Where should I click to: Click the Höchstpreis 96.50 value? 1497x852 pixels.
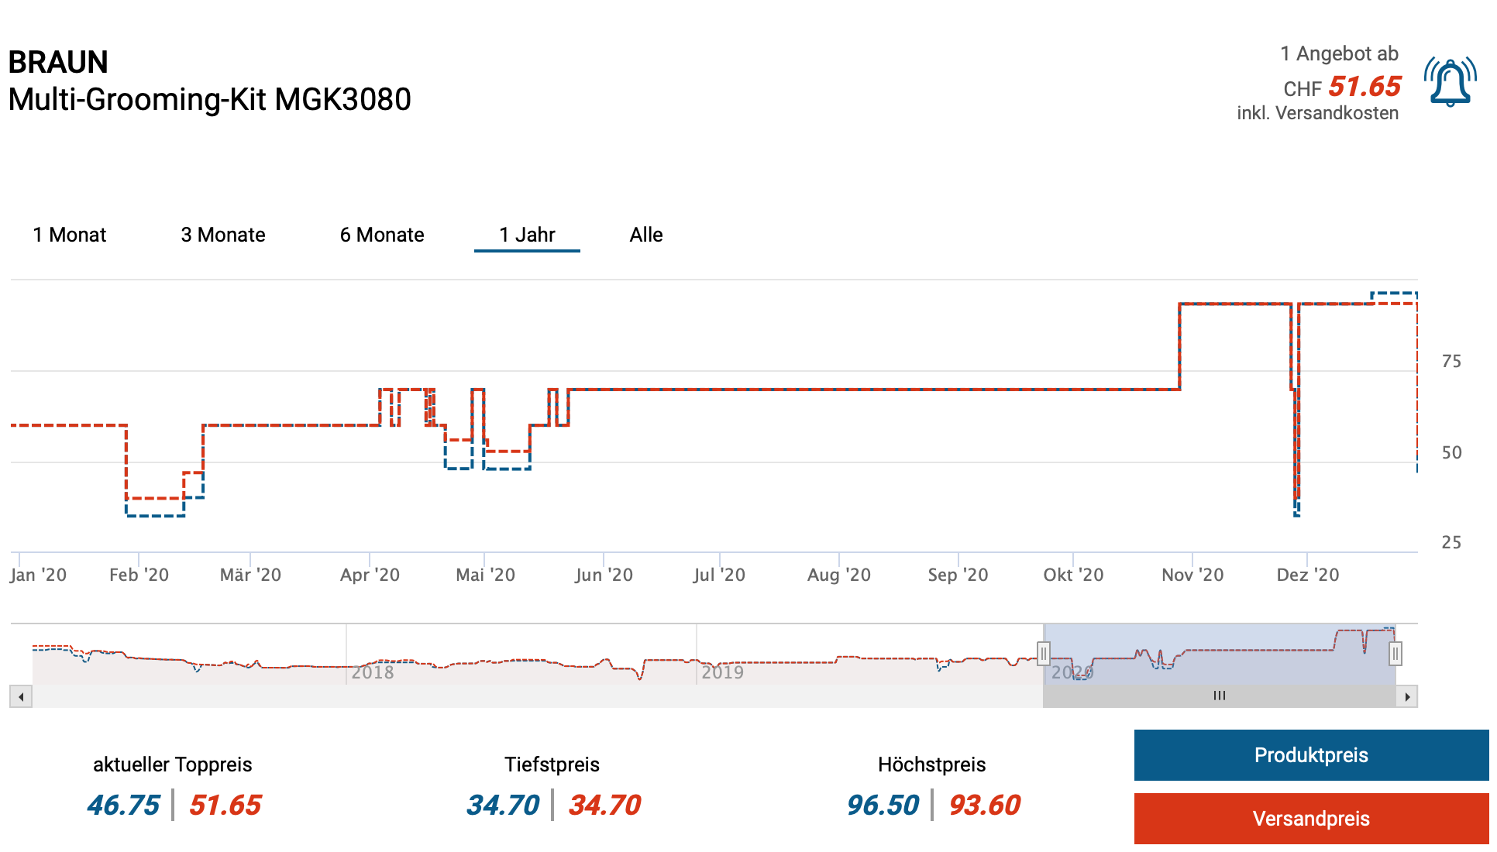pyautogui.click(x=883, y=805)
